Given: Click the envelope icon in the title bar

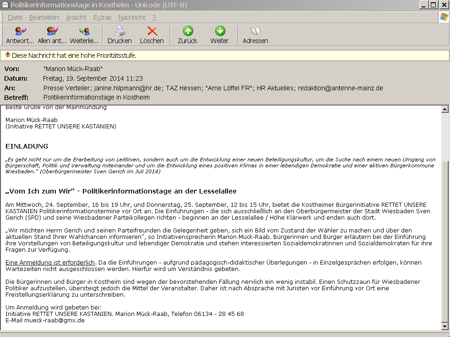Looking at the screenshot, I should pos(5,5).
